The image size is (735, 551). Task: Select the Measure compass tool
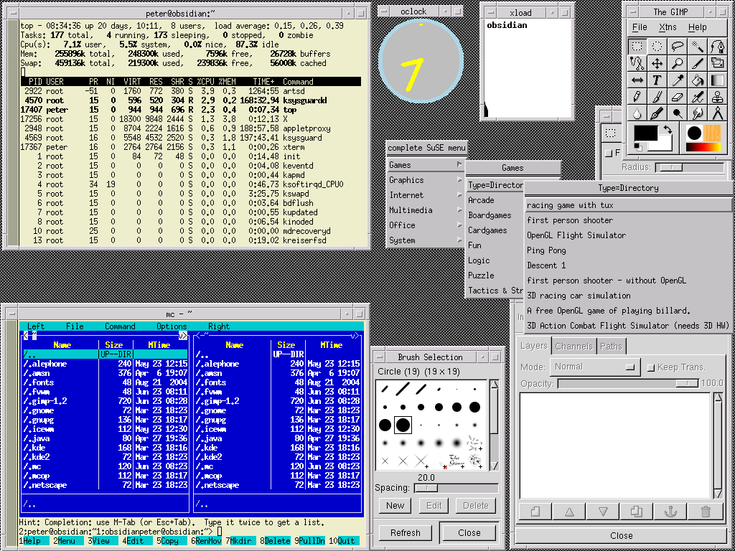click(718, 113)
